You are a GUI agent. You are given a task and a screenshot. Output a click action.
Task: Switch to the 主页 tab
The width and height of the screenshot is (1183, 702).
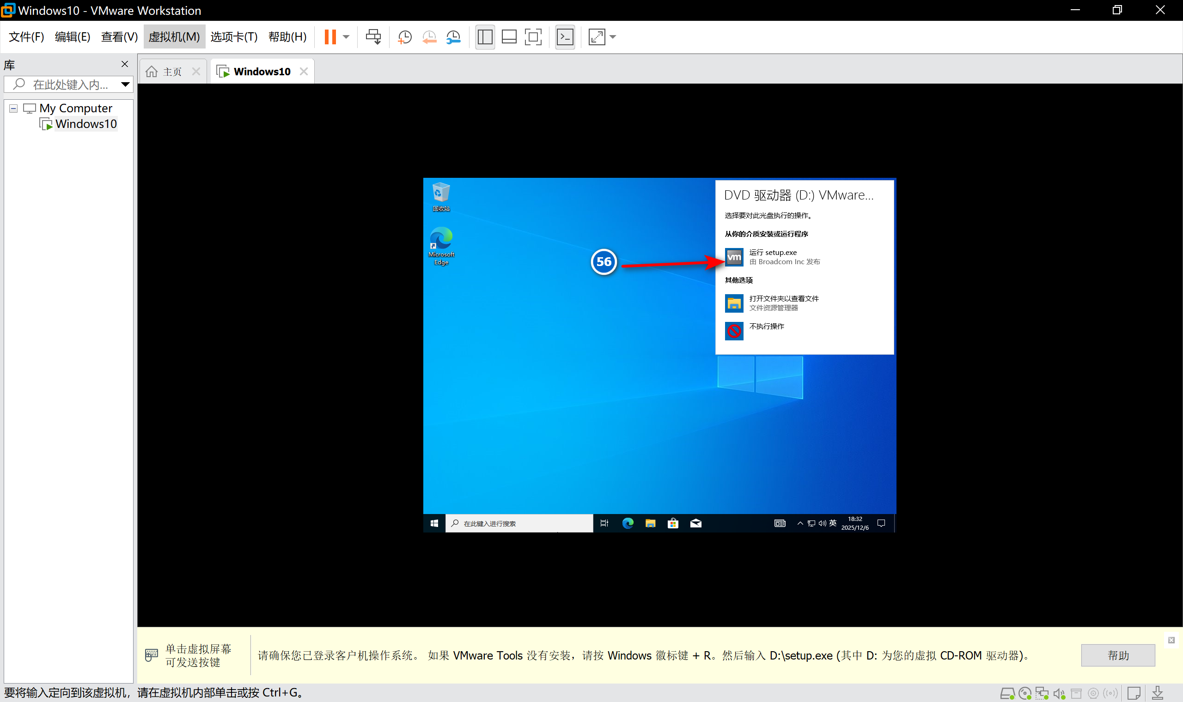coord(171,72)
